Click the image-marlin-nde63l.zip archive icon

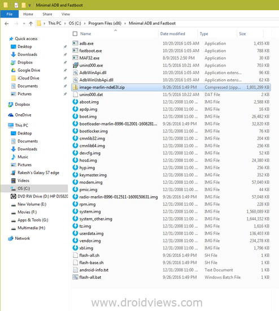coord(75,87)
